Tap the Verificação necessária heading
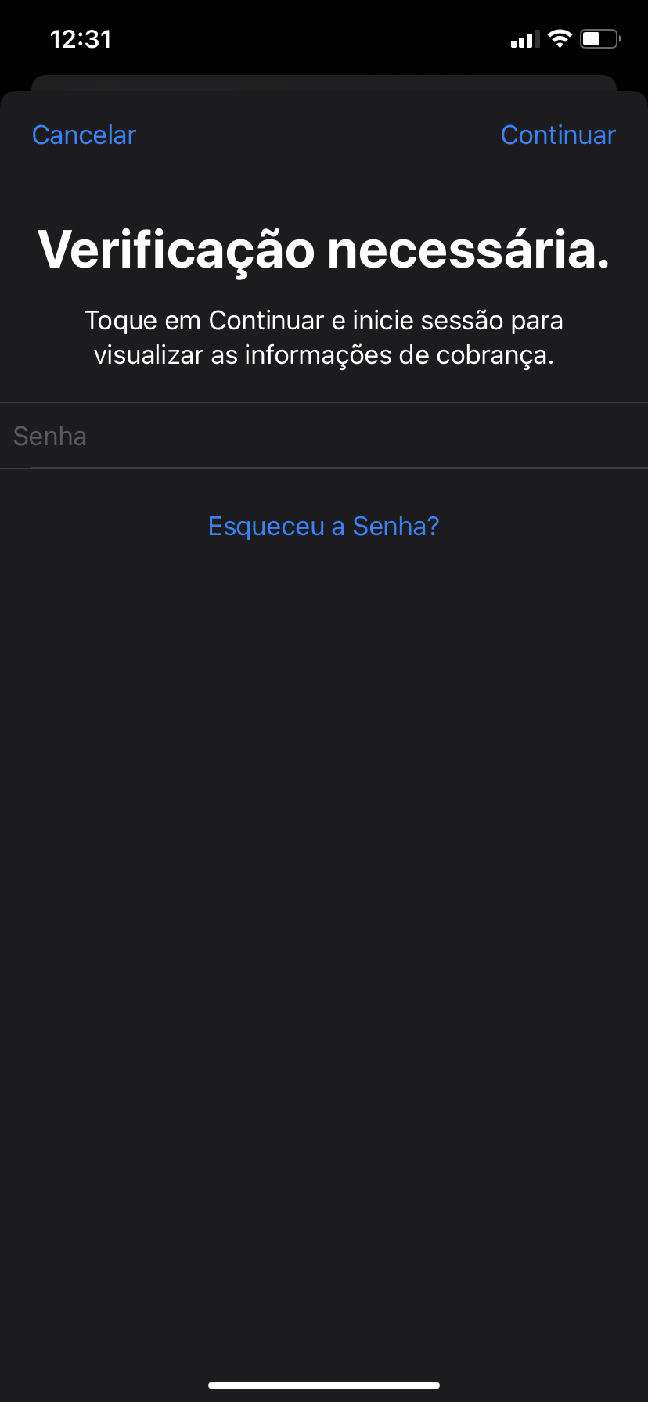This screenshot has height=1402, width=648. 323,250
